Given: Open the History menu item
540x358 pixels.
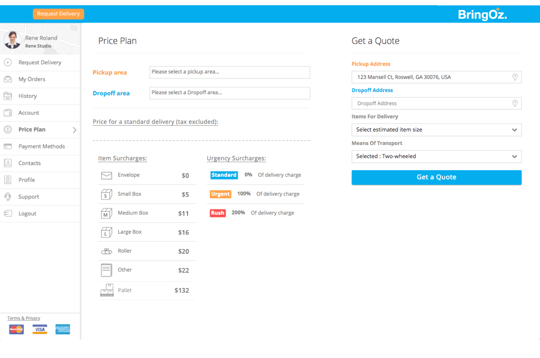Looking at the screenshot, I should point(27,96).
